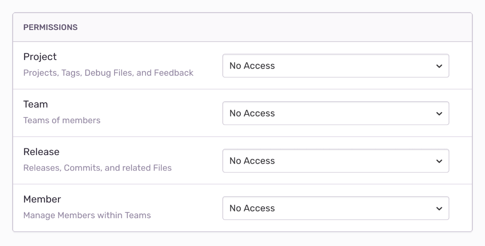Click the "Projects, Tags, Debug Files, and Feedback" description
The width and height of the screenshot is (485, 246).
click(x=108, y=73)
